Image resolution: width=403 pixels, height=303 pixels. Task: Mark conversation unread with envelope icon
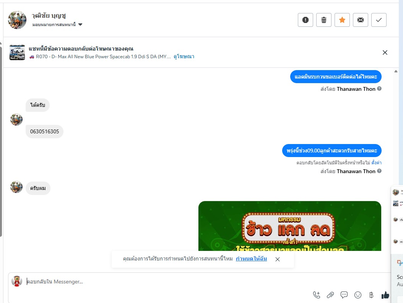pyautogui.click(x=361, y=20)
